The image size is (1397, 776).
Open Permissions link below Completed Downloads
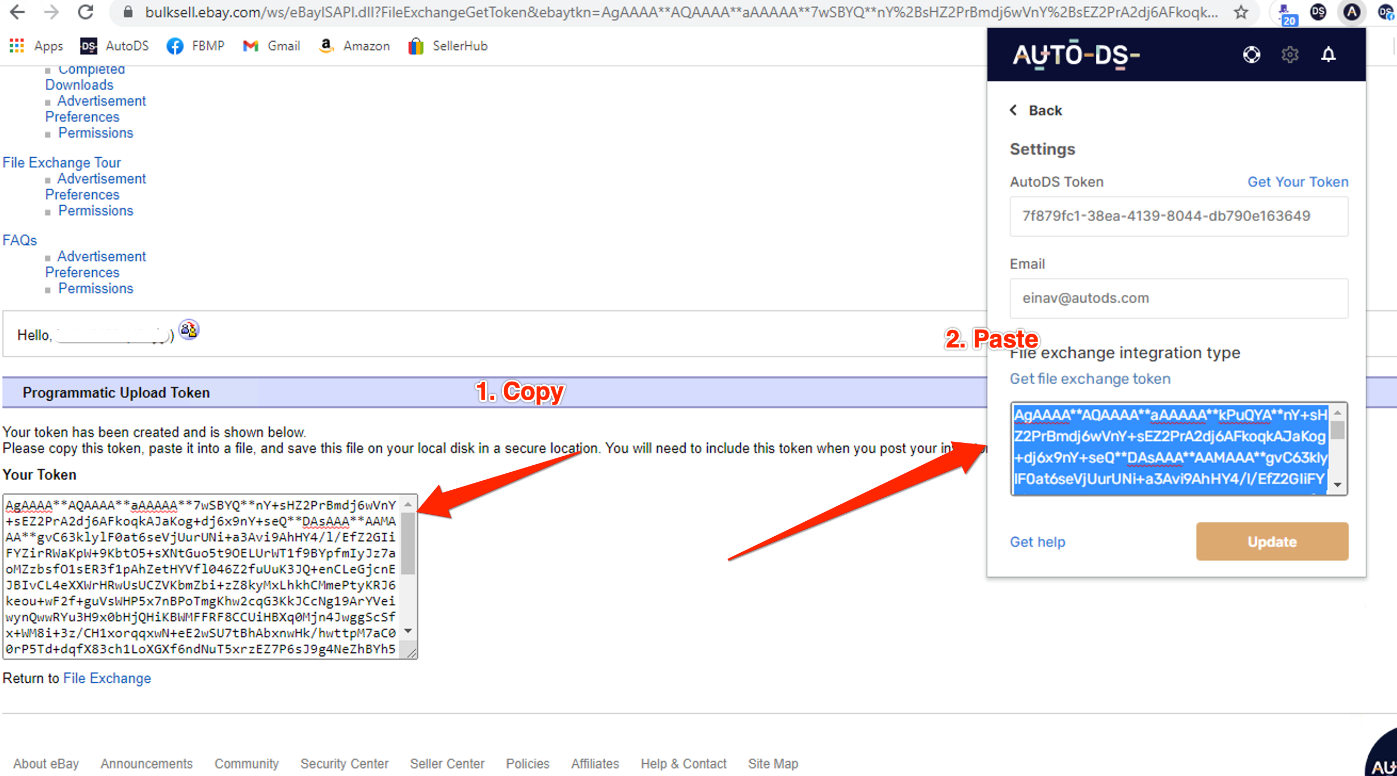click(95, 133)
